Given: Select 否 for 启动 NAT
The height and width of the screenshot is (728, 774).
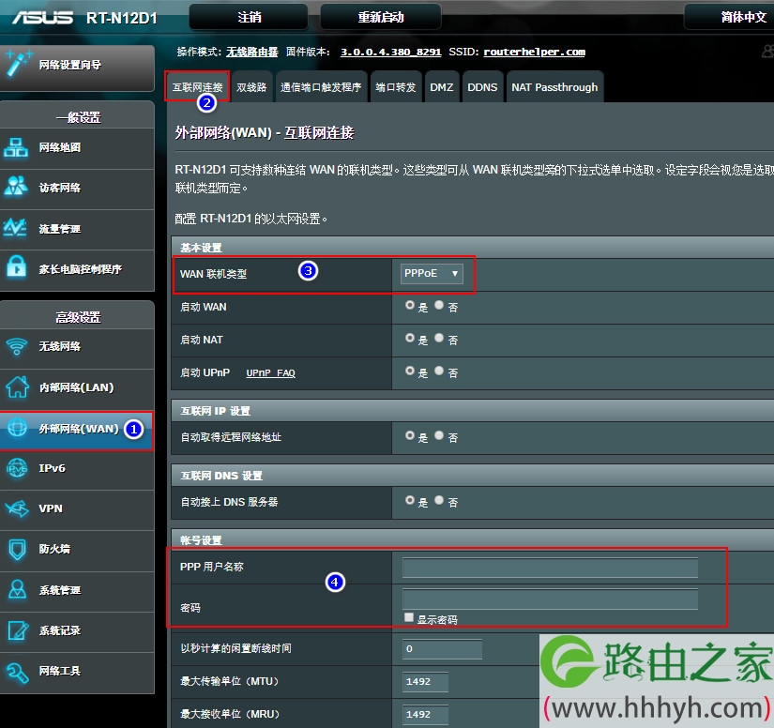Looking at the screenshot, I should (x=439, y=338).
